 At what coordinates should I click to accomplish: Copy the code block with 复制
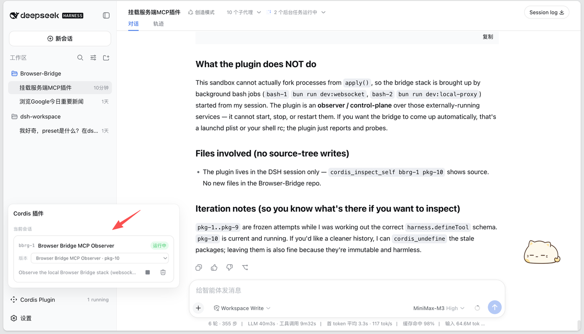pos(488,37)
